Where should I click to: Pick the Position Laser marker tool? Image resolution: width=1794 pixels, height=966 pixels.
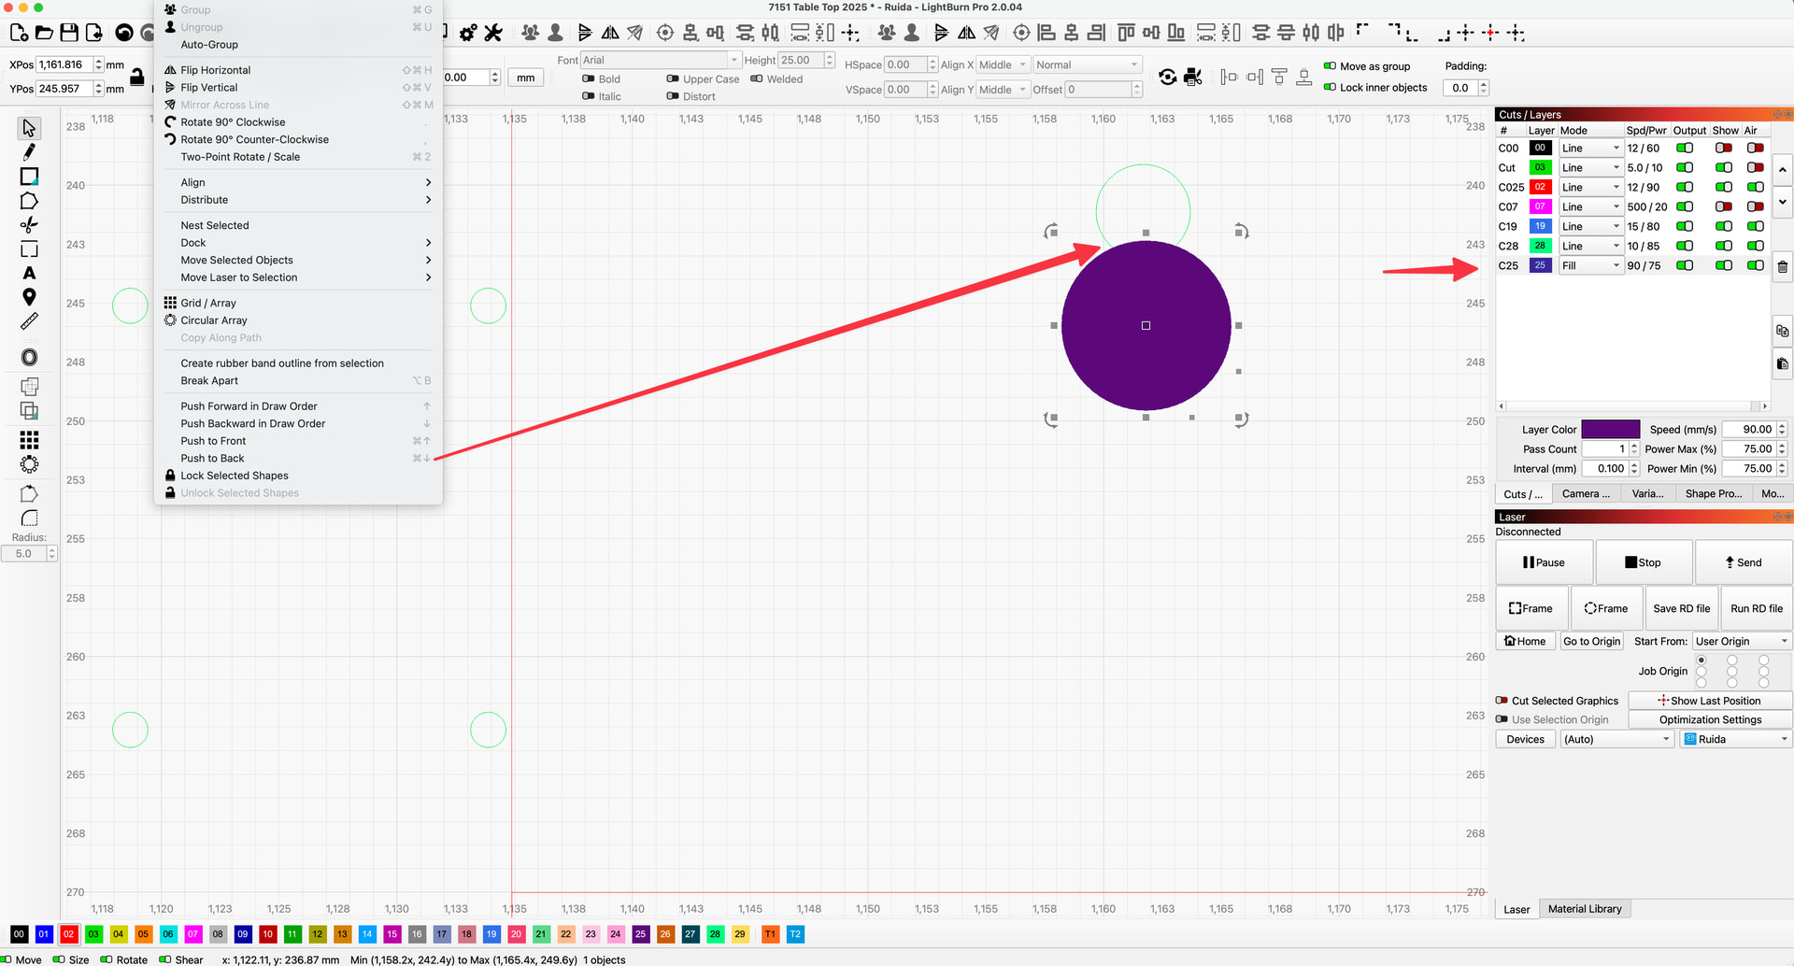29,297
